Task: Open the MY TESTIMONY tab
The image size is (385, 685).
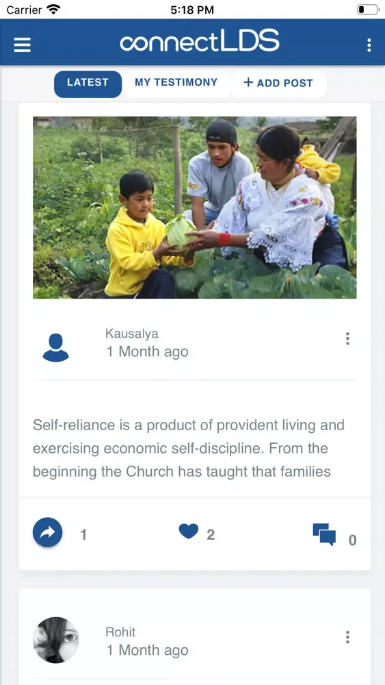Action: pyautogui.click(x=176, y=83)
